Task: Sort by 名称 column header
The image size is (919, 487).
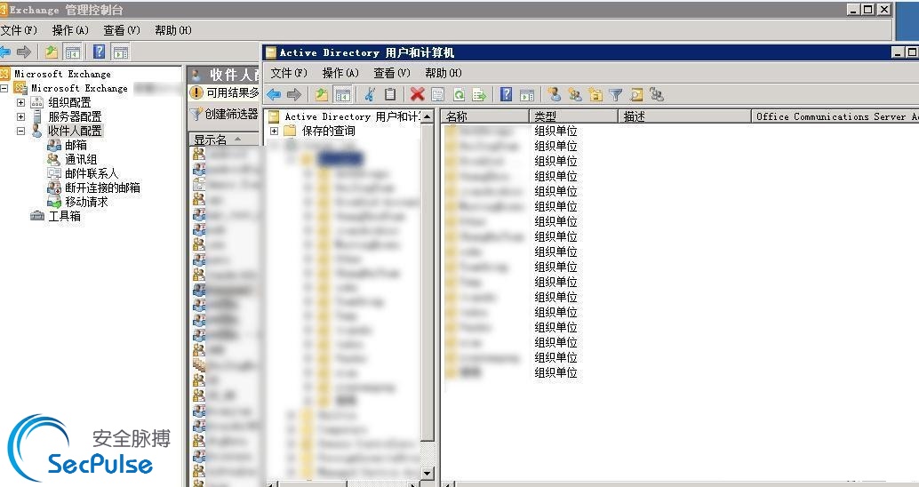Action: click(x=484, y=116)
